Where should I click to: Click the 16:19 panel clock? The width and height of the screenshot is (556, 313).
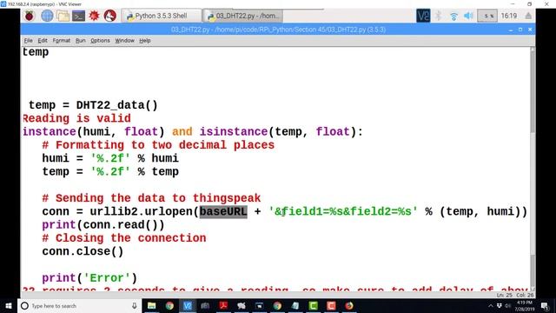(x=509, y=16)
